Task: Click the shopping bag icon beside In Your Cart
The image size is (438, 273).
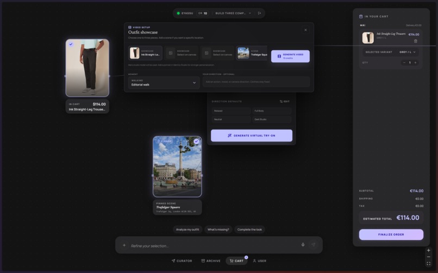Action: [x=361, y=16]
